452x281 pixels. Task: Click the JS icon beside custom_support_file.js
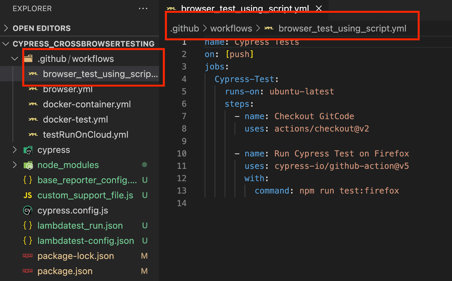(28, 195)
